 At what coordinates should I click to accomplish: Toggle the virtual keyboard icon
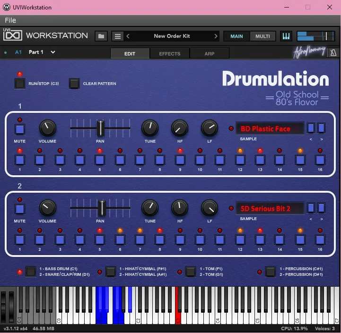point(286,36)
